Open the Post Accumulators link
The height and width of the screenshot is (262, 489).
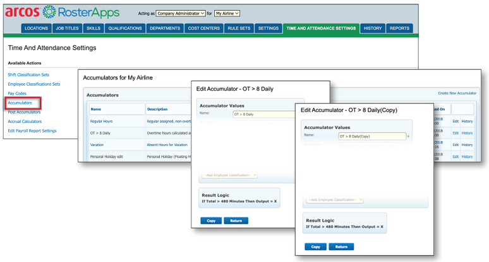(24, 112)
